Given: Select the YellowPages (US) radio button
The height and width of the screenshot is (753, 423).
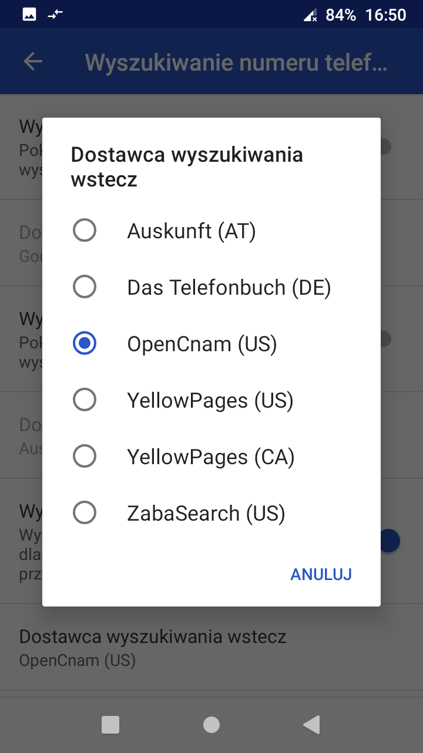Looking at the screenshot, I should coord(85,401).
